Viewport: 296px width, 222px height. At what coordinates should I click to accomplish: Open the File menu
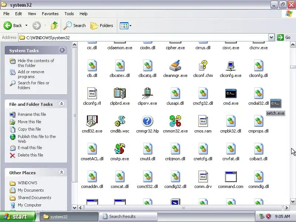tap(6, 14)
